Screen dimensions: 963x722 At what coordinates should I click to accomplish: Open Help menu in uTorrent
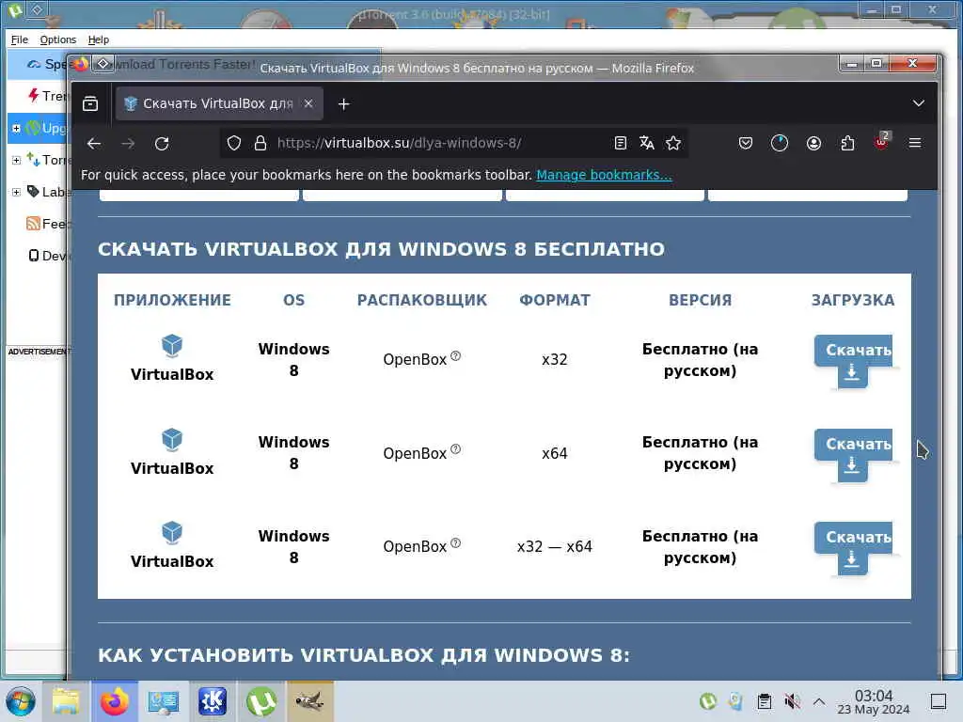coord(98,39)
